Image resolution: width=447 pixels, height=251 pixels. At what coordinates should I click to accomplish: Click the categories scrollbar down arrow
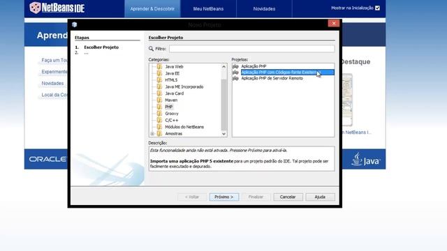click(x=223, y=133)
